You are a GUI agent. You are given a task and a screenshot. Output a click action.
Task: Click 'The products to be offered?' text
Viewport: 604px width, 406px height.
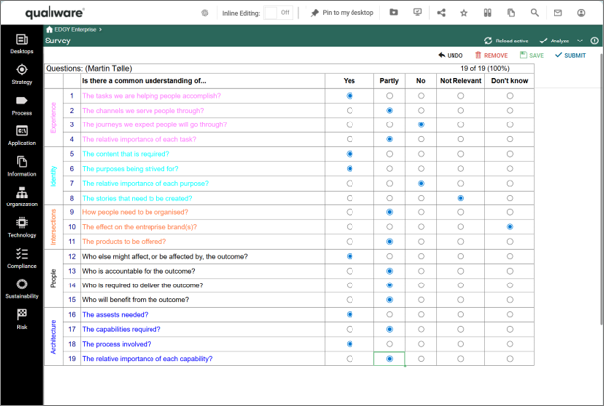click(125, 242)
